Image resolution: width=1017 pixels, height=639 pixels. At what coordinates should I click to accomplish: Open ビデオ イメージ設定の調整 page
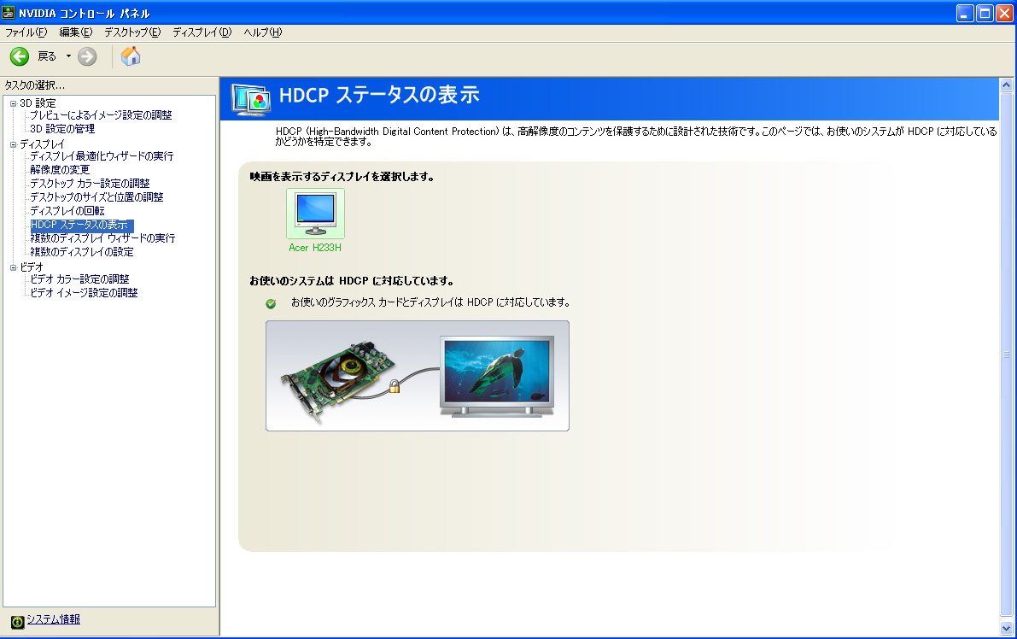[x=85, y=293]
